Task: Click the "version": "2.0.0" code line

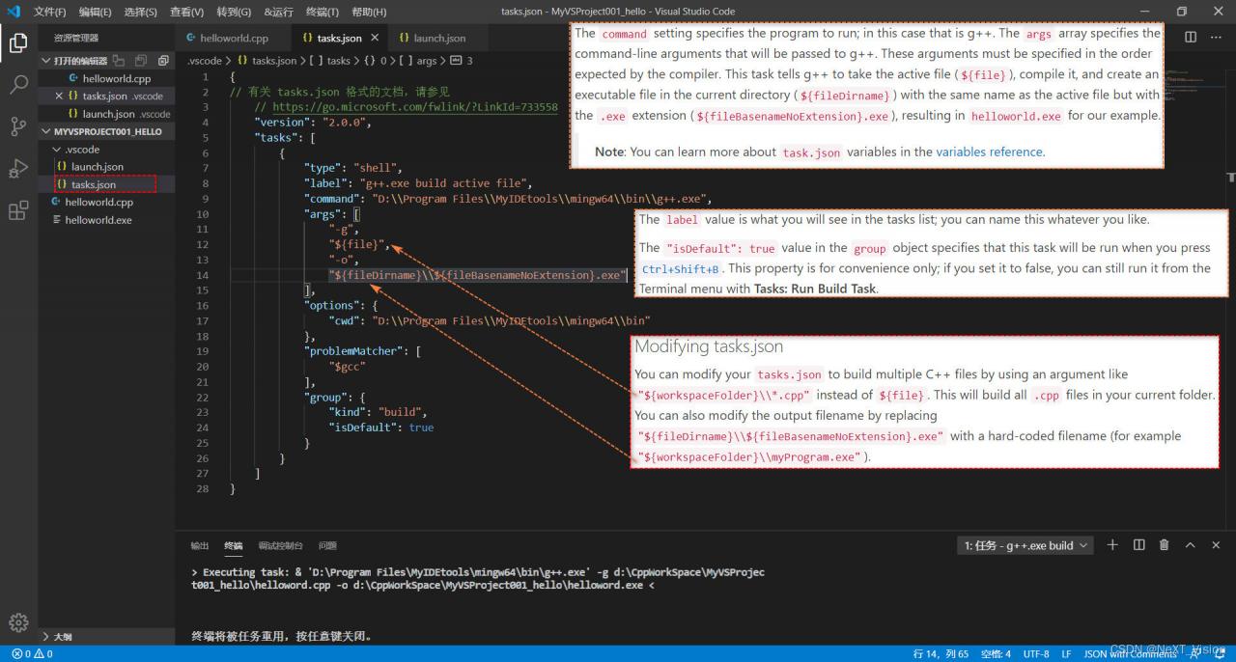Action: (313, 123)
